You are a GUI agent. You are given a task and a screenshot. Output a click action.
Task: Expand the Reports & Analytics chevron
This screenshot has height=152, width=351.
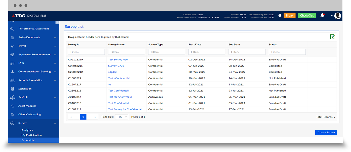pyautogui.click(x=55, y=80)
